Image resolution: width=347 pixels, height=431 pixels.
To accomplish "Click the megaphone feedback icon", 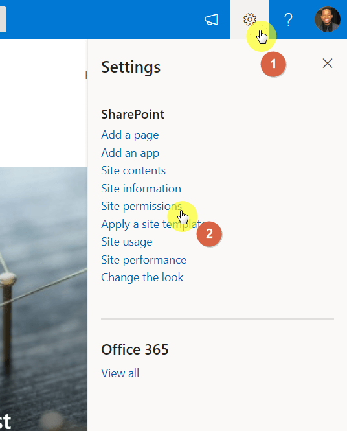I will 211,19.
